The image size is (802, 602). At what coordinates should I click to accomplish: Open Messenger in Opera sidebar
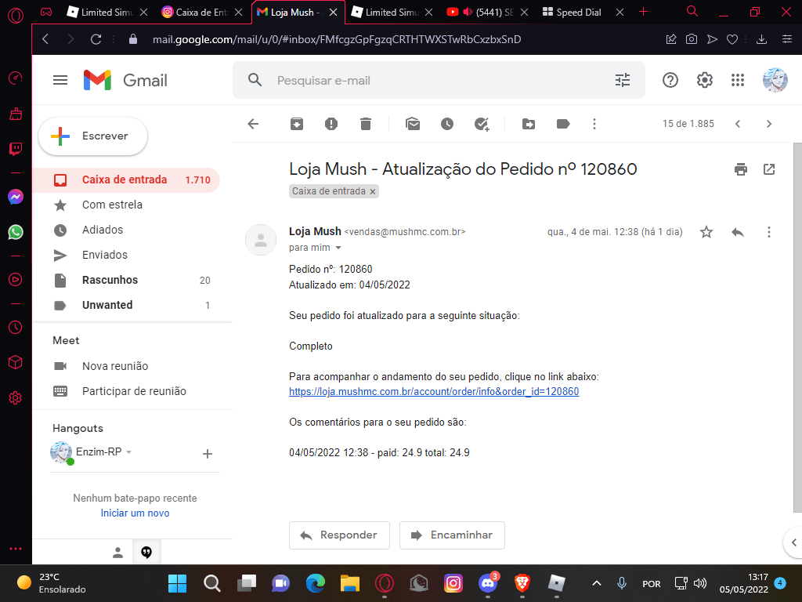click(16, 197)
